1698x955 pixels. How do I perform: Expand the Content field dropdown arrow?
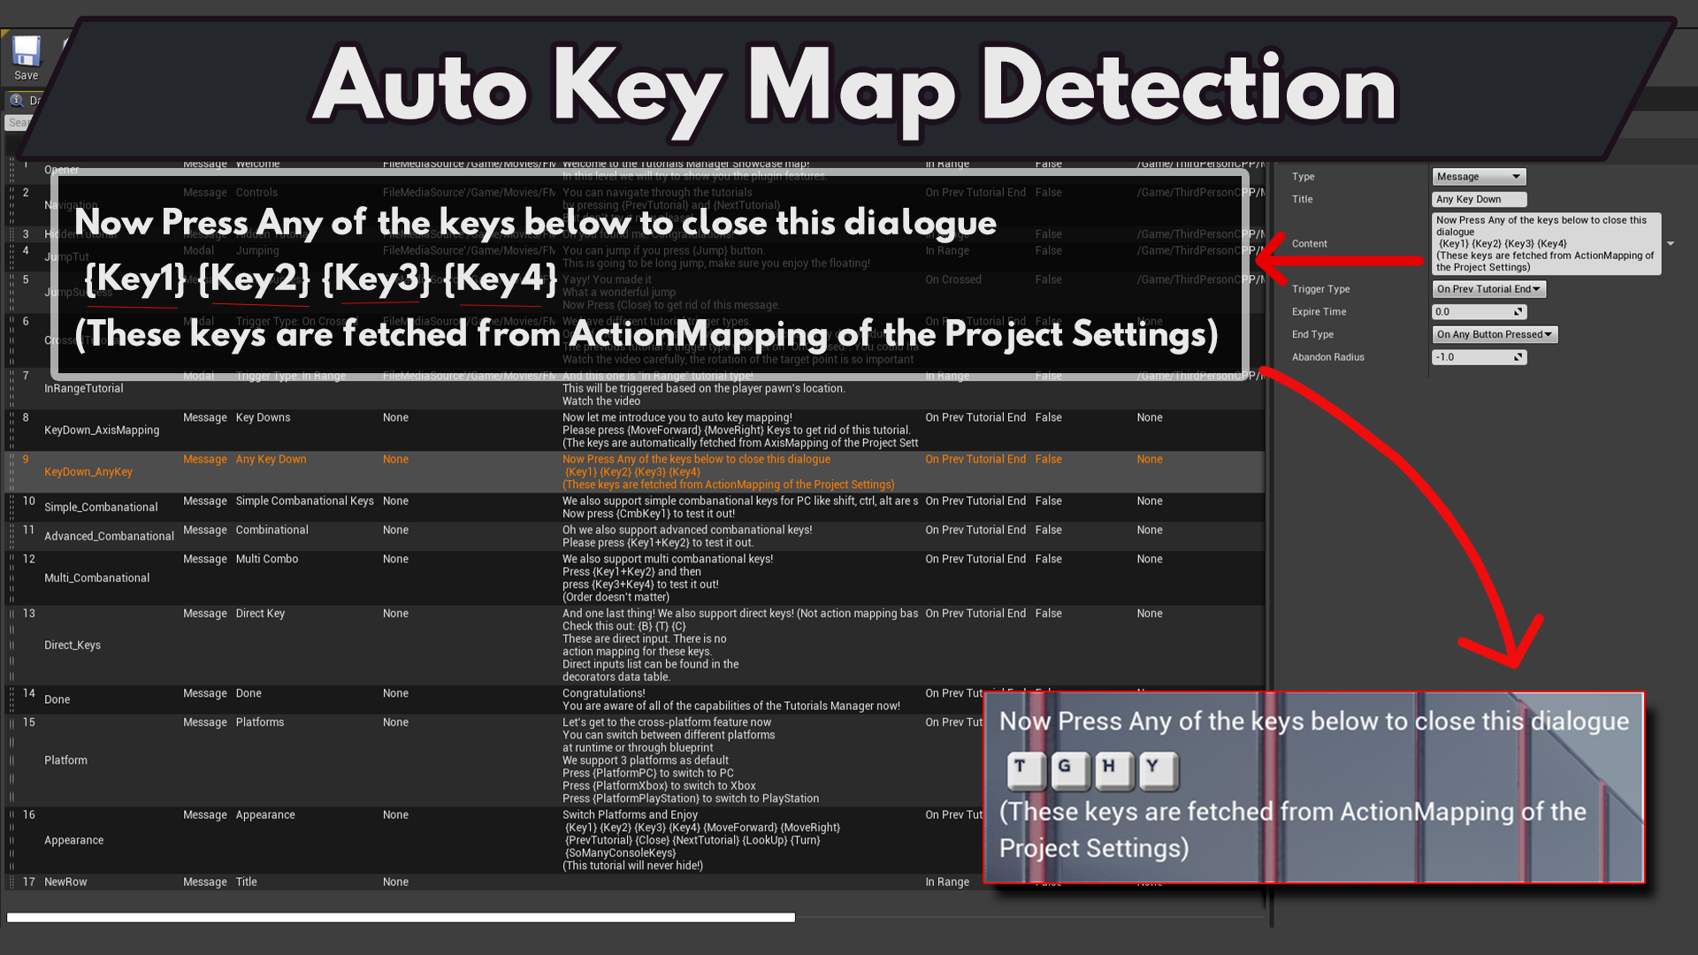(1671, 244)
